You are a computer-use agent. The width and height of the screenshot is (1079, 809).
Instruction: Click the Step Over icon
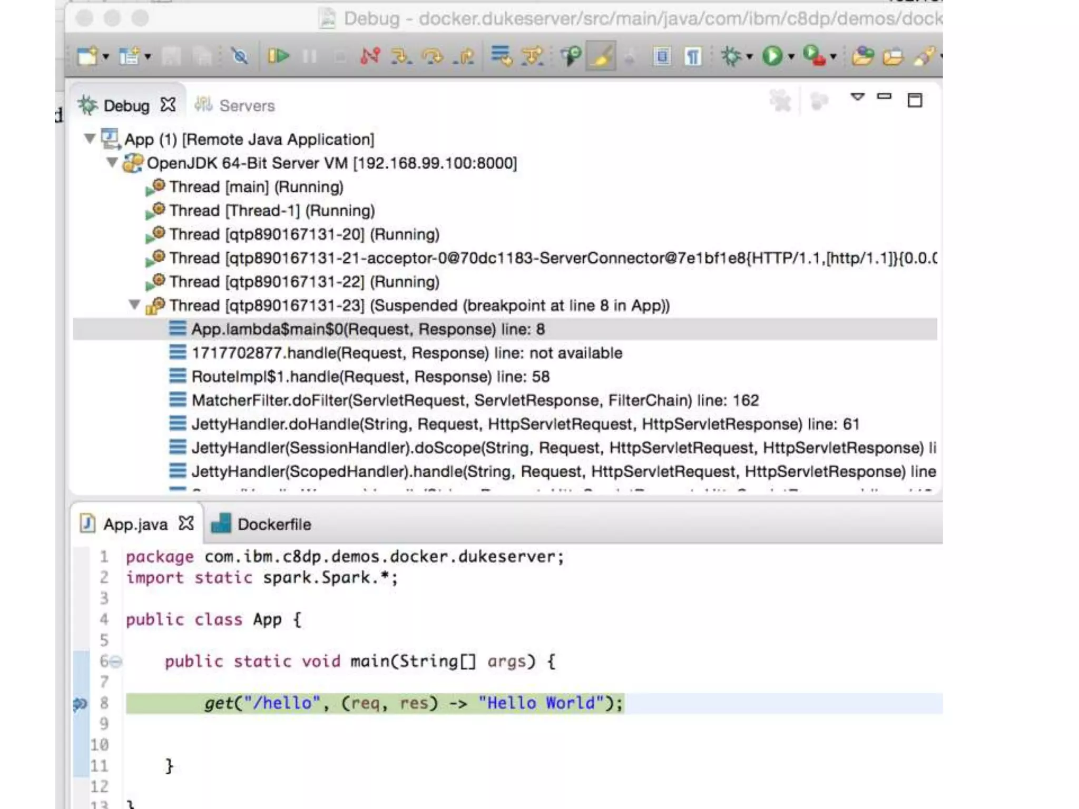[433, 56]
